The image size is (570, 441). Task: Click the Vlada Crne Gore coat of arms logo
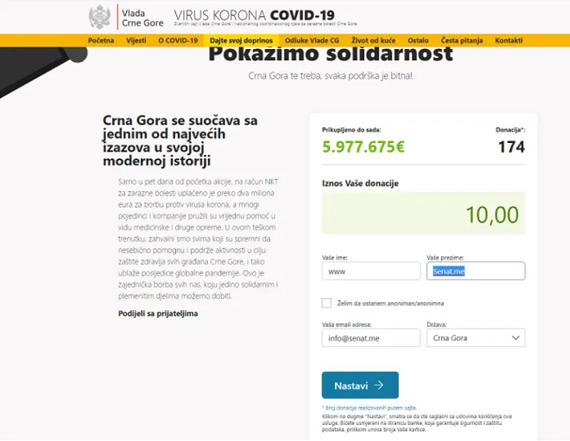pos(100,17)
